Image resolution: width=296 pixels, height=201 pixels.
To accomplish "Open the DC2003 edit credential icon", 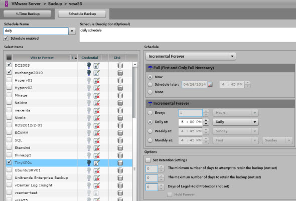I will click(x=96, y=66).
